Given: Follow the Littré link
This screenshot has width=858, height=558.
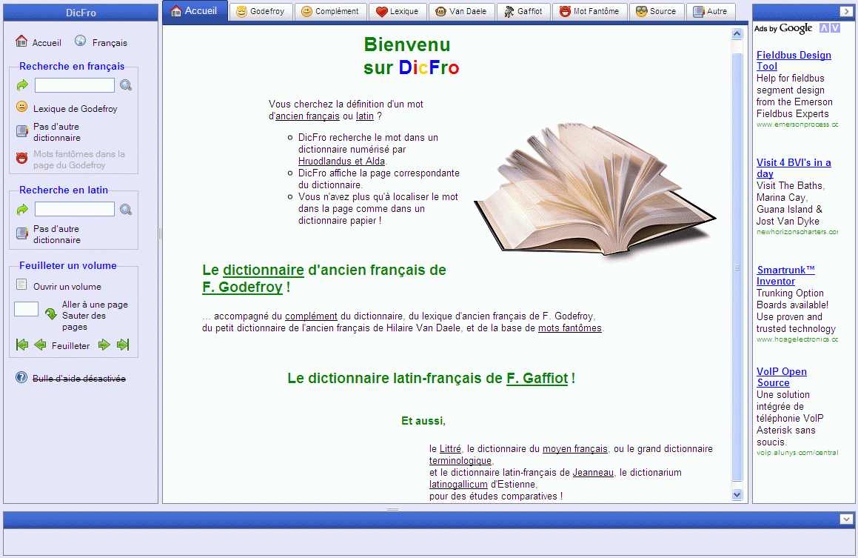Looking at the screenshot, I should [450, 449].
